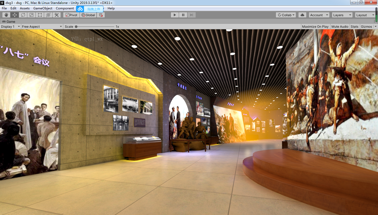This screenshot has width=378, height=215.
Task: Select the Transform tool (move, rotate, scale)
Action: 48,15
